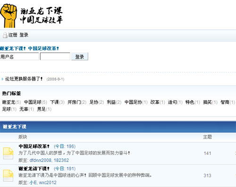The width and height of the screenshot is (236, 187).
Task: Select the 足球 tag
Action: coord(6,109)
